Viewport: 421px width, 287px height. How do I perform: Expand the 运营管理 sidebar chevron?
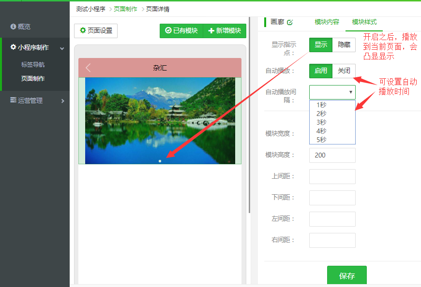62,100
